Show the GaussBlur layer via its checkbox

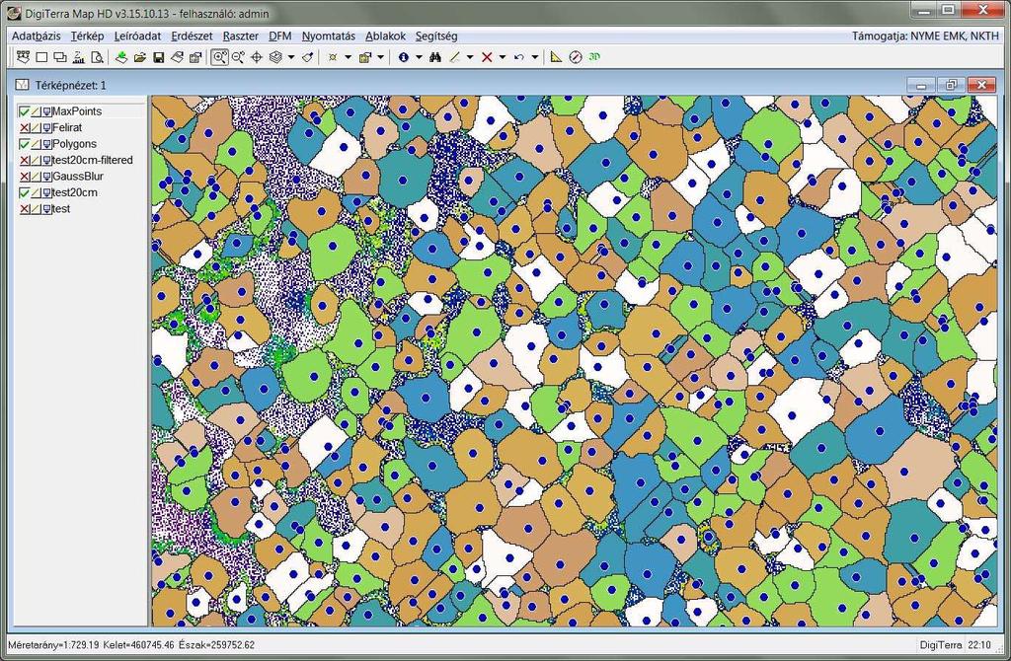25,177
